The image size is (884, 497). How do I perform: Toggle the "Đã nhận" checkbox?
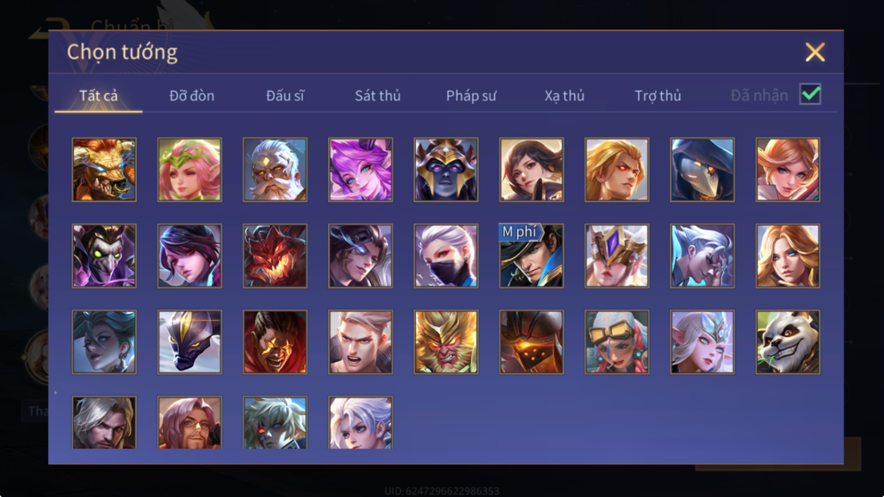pyautogui.click(x=810, y=95)
